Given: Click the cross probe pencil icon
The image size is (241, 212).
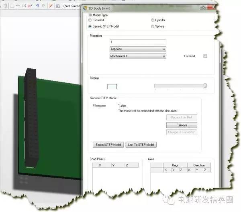Looking at the screenshot, I should tap(51, 6).
